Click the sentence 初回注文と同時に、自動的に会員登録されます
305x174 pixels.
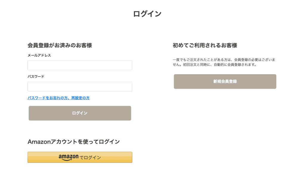tap(220, 65)
